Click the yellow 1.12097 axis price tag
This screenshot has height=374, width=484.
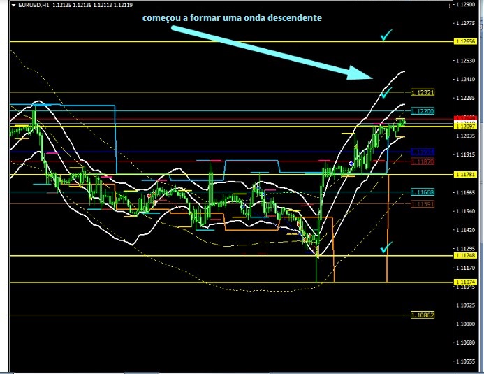pos(464,127)
